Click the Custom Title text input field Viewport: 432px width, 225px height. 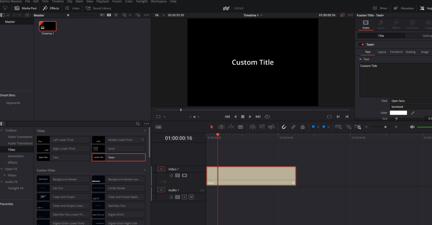[x=396, y=80]
